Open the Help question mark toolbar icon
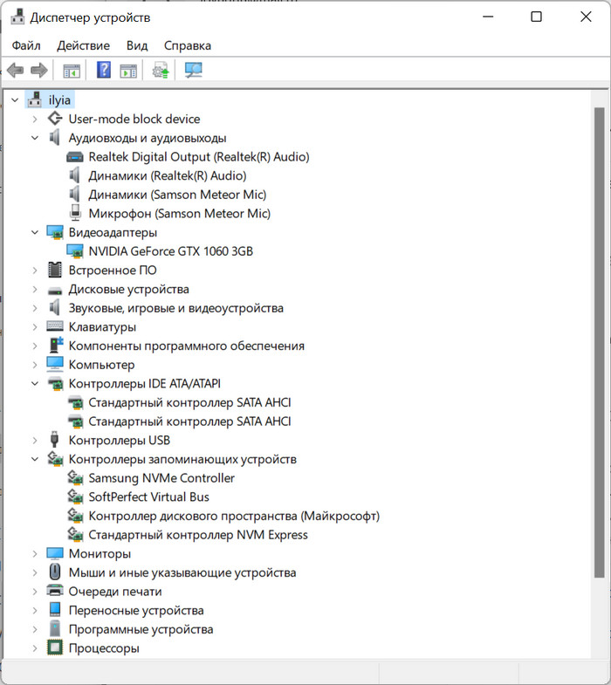 104,70
